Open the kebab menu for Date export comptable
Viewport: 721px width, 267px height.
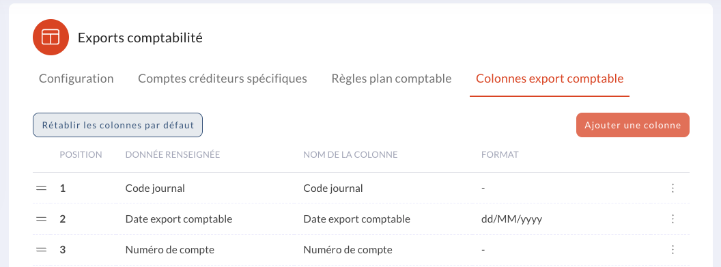point(673,219)
